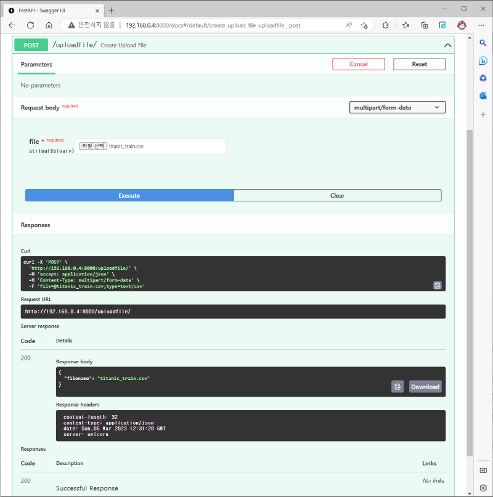Viewport: 493px width, 497px height.
Task: Toggle the sidebar visibility icon
Action: (x=483, y=471)
